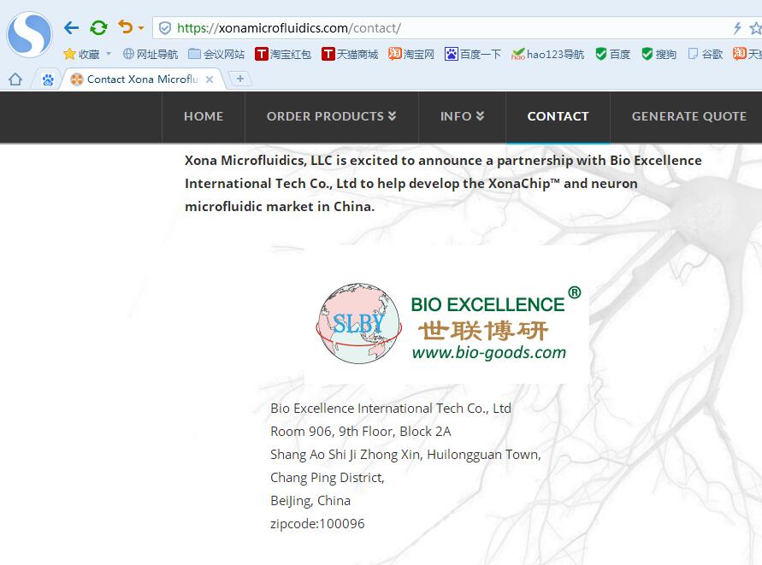Expand the favorites (收藏) dropdown arrow

[x=109, y=55]
